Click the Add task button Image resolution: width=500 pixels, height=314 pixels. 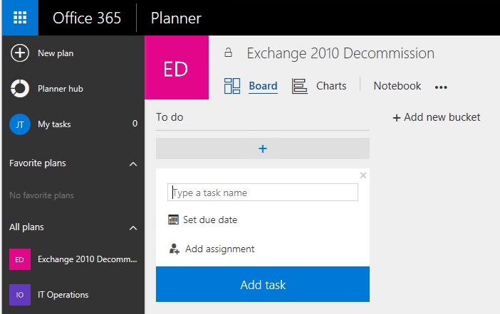click(263, 284)
